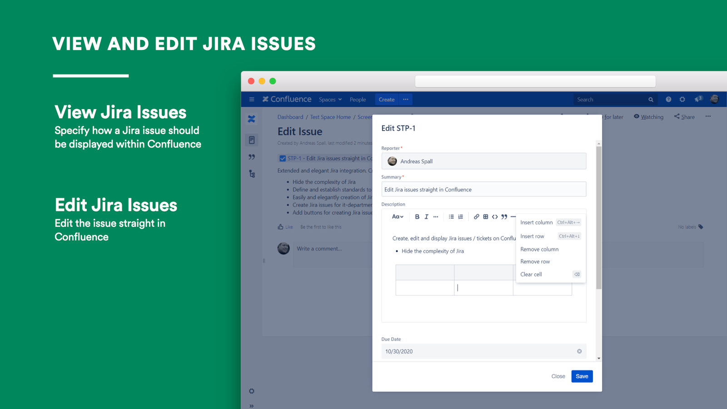
Task: Open the Blog quote icon in sidebar
Action: (x=252, y=157)
